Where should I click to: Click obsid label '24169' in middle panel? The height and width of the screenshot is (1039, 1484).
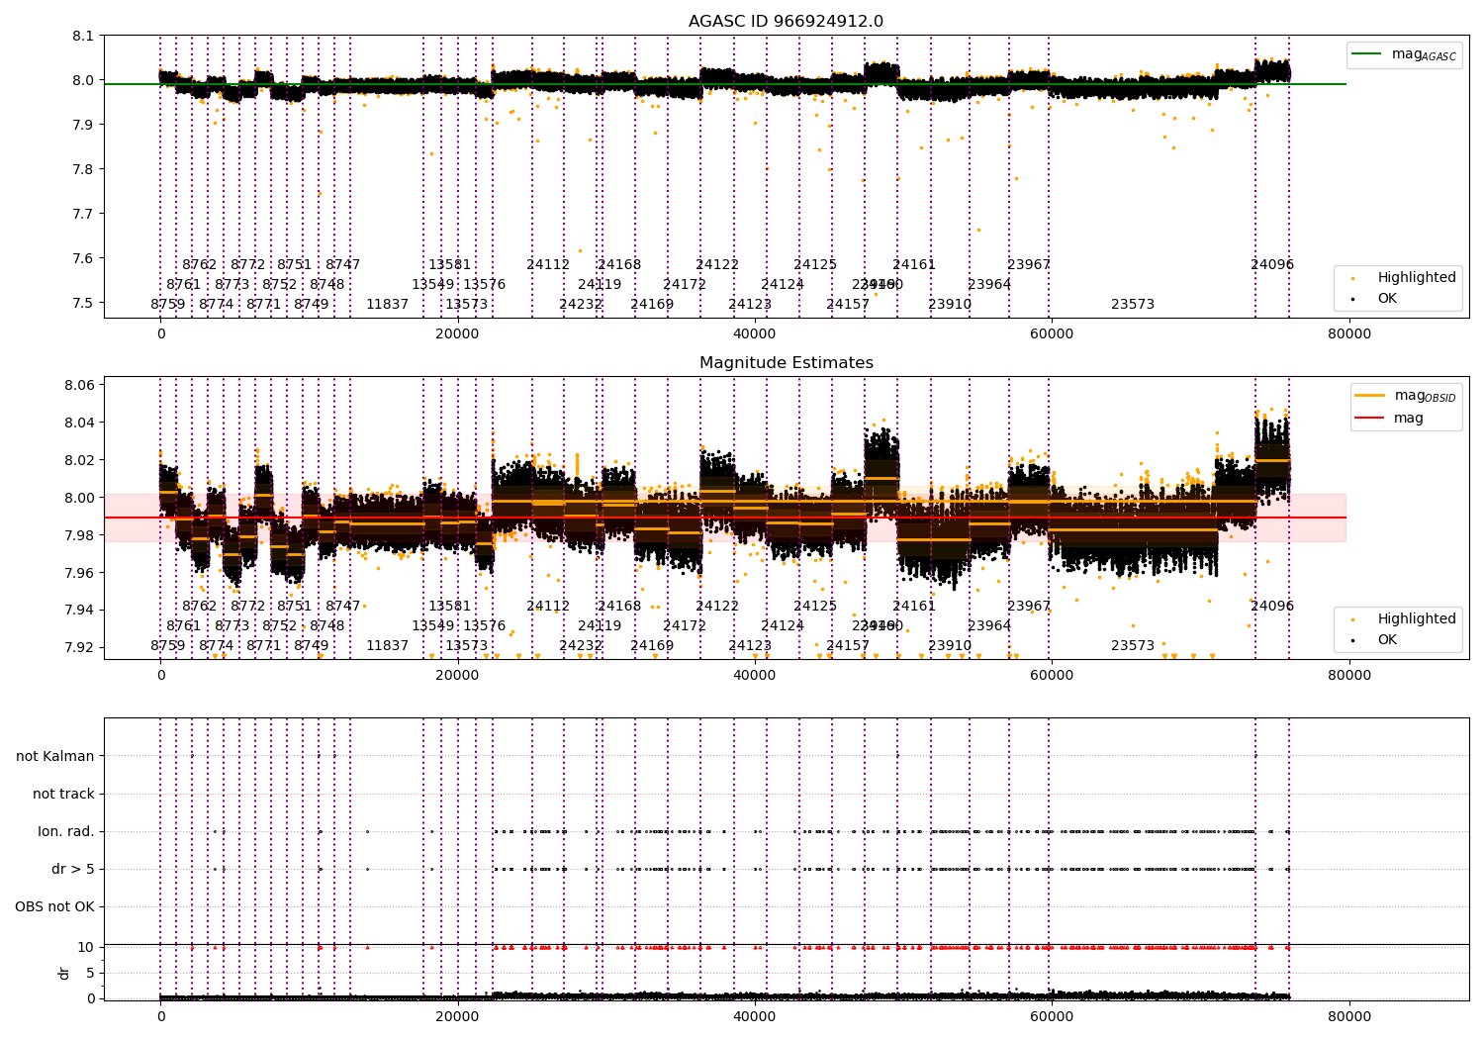652,645
